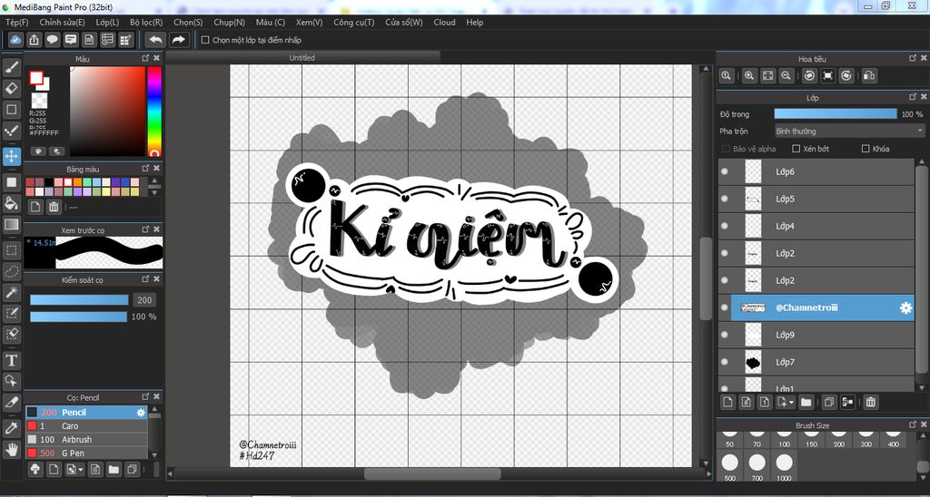930x497 pixels.
Task: Fit canvas to window in navigator
Action: tap(768, 75)
